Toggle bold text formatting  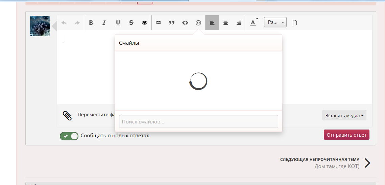point(91,23)
